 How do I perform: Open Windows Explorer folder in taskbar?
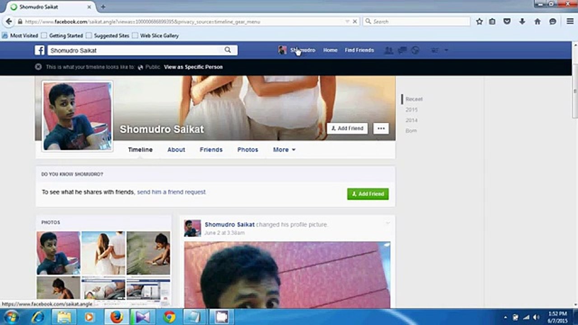(x=64, y=317)
